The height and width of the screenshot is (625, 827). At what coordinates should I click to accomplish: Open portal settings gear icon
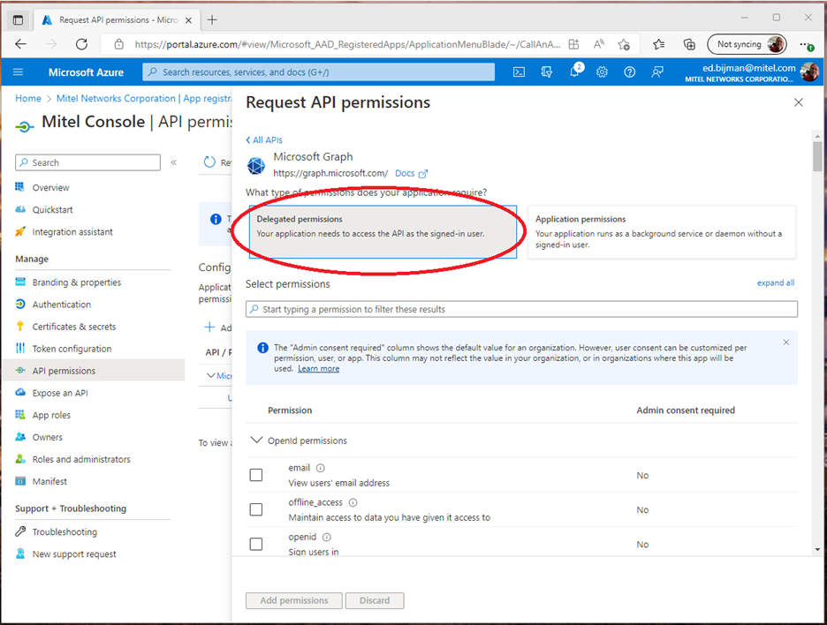click(x=602, y=72)
